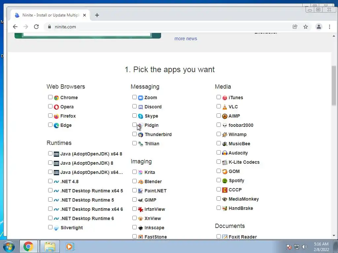Go back to previous page
338x253 pixels.
(15, 27)
